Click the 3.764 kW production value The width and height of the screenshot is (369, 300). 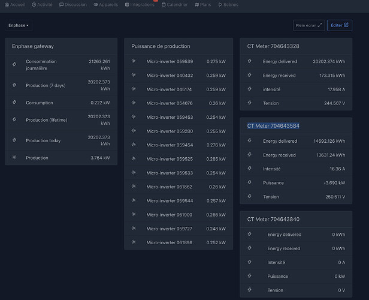click(100, 158)
